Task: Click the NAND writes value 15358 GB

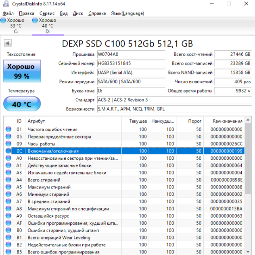Action: [233, 73]
